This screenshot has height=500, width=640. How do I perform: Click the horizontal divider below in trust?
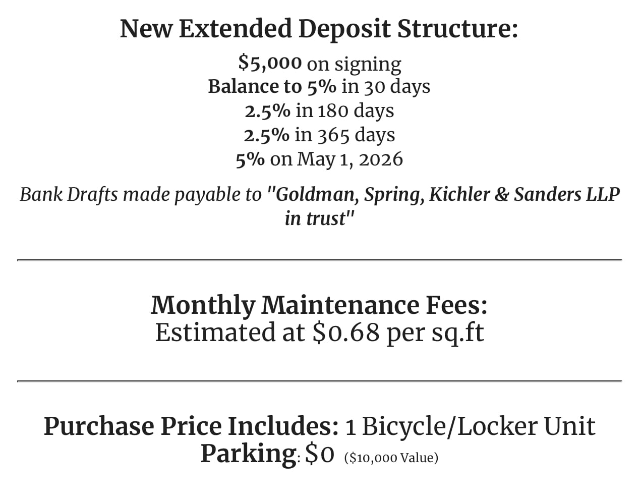point(319,260)
